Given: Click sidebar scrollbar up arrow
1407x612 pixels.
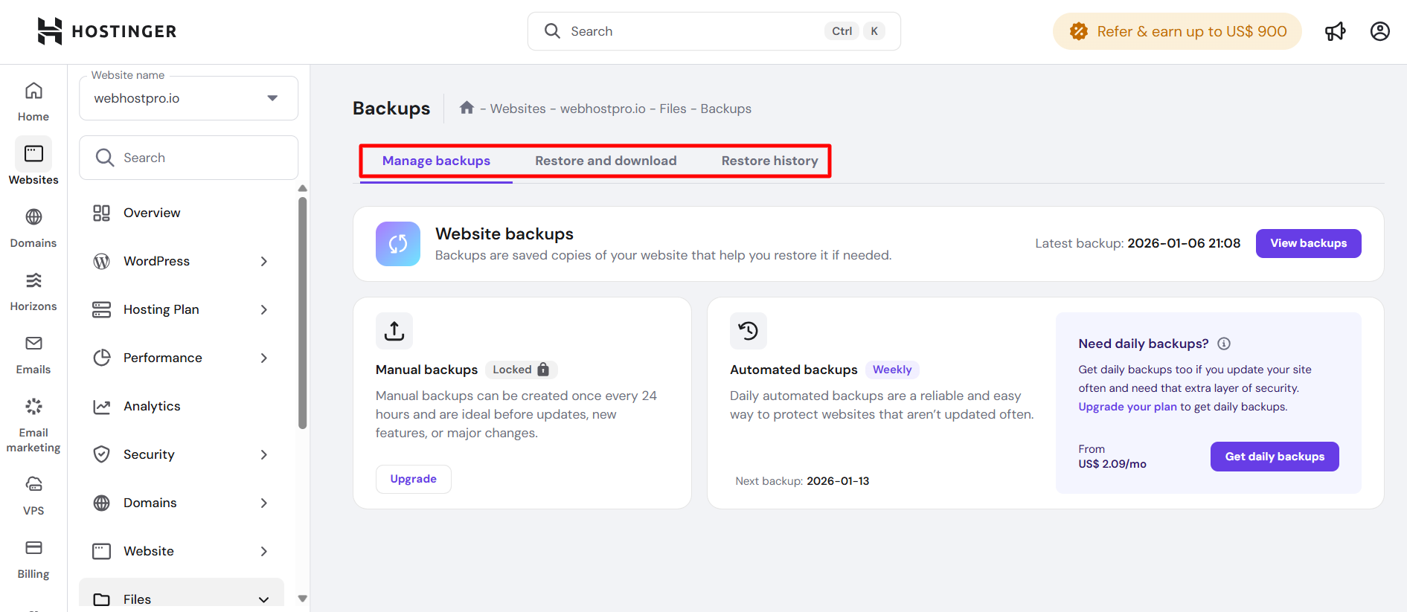Looking at the screenshot, I should pyautogui.click(x=302, y=188).
